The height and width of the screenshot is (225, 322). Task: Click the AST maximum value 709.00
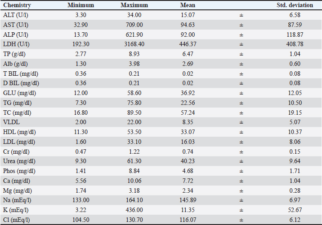(x=133, y=24)
